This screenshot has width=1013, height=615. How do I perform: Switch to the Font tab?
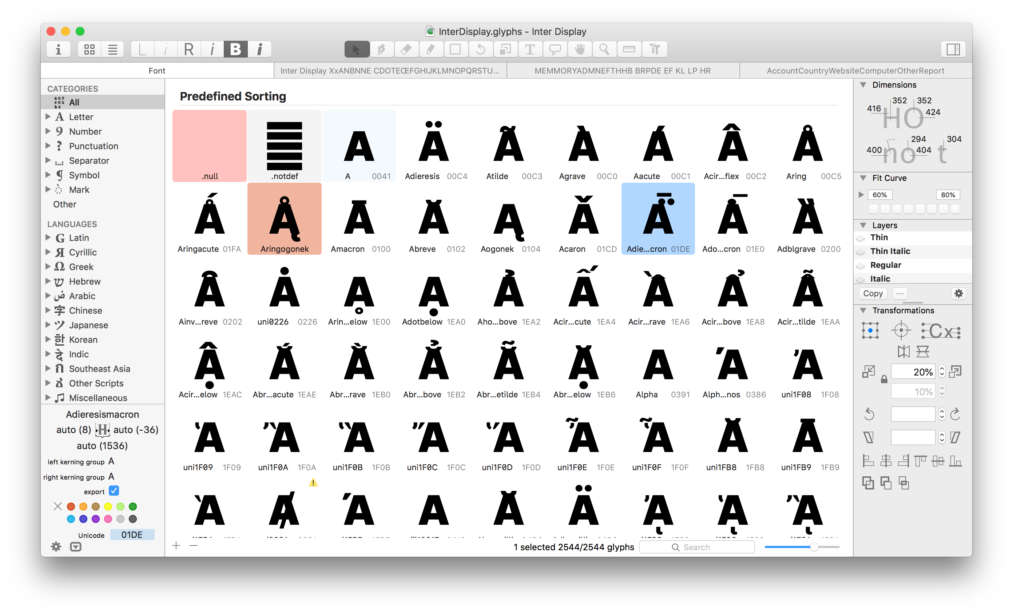pyautogui.click(x=156, y=70)
